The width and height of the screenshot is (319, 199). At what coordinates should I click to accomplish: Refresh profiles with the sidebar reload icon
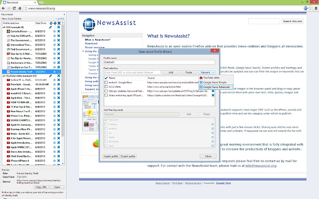[x=51, y=23]
